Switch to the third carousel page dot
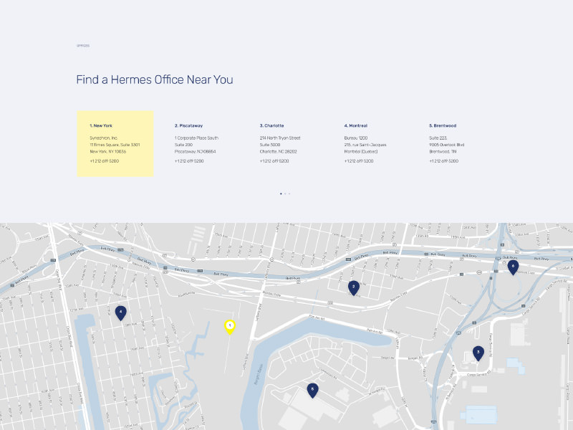The height and width of the screenshot is (430, 573). point(289,193)
